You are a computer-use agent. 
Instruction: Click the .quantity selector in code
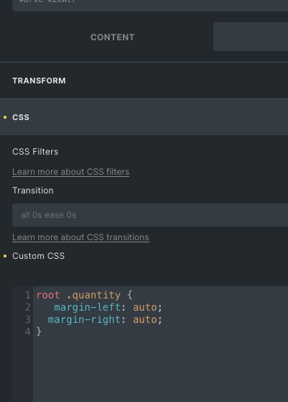[x=93, y=295]
